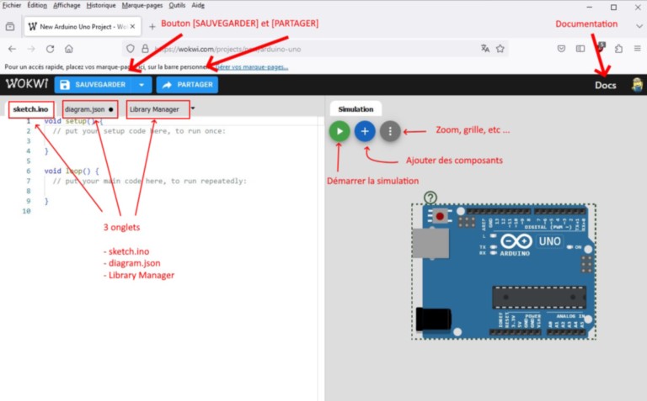Open the extensions puzzle icon
The height and width of the screenshot is (401, 647).
618,49
